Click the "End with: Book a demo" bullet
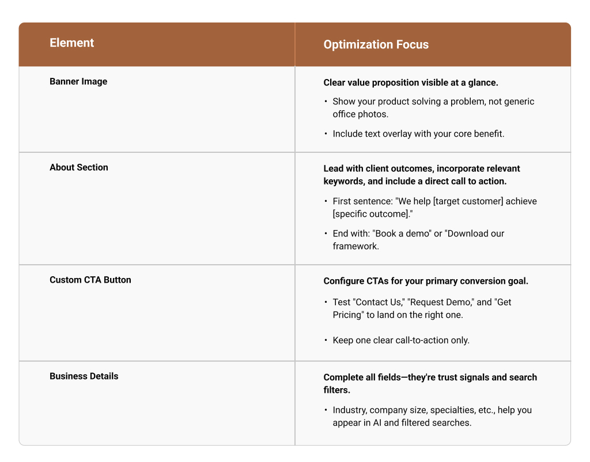This screenshot has width=590, height=462. (x=418, y=239)
